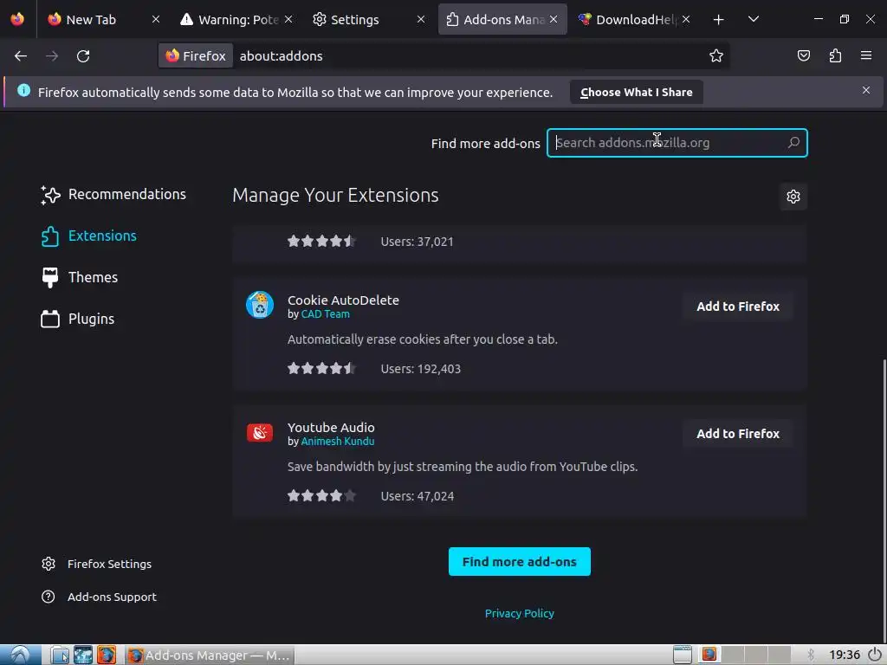Click the Cookie AutoDelete title
The image size is (887, 665).
343,300
